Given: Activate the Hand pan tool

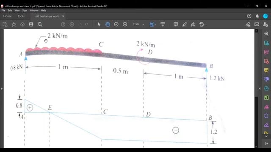Looking at the screenshot, I should point(108,24).
